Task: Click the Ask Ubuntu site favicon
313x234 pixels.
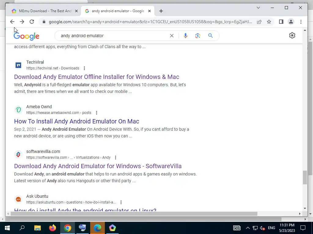Action: coord(18,199)
